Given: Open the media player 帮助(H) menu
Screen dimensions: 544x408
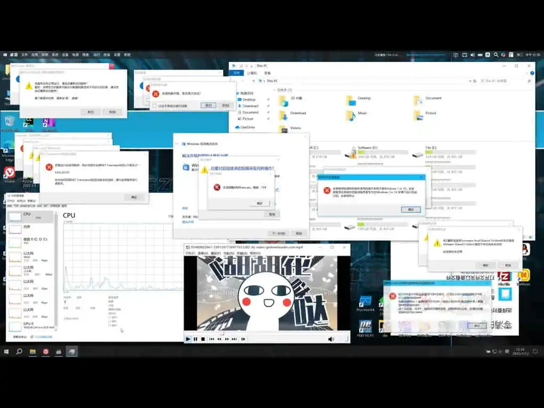Looking at the screenshot, I should click(x=255, y=253).
